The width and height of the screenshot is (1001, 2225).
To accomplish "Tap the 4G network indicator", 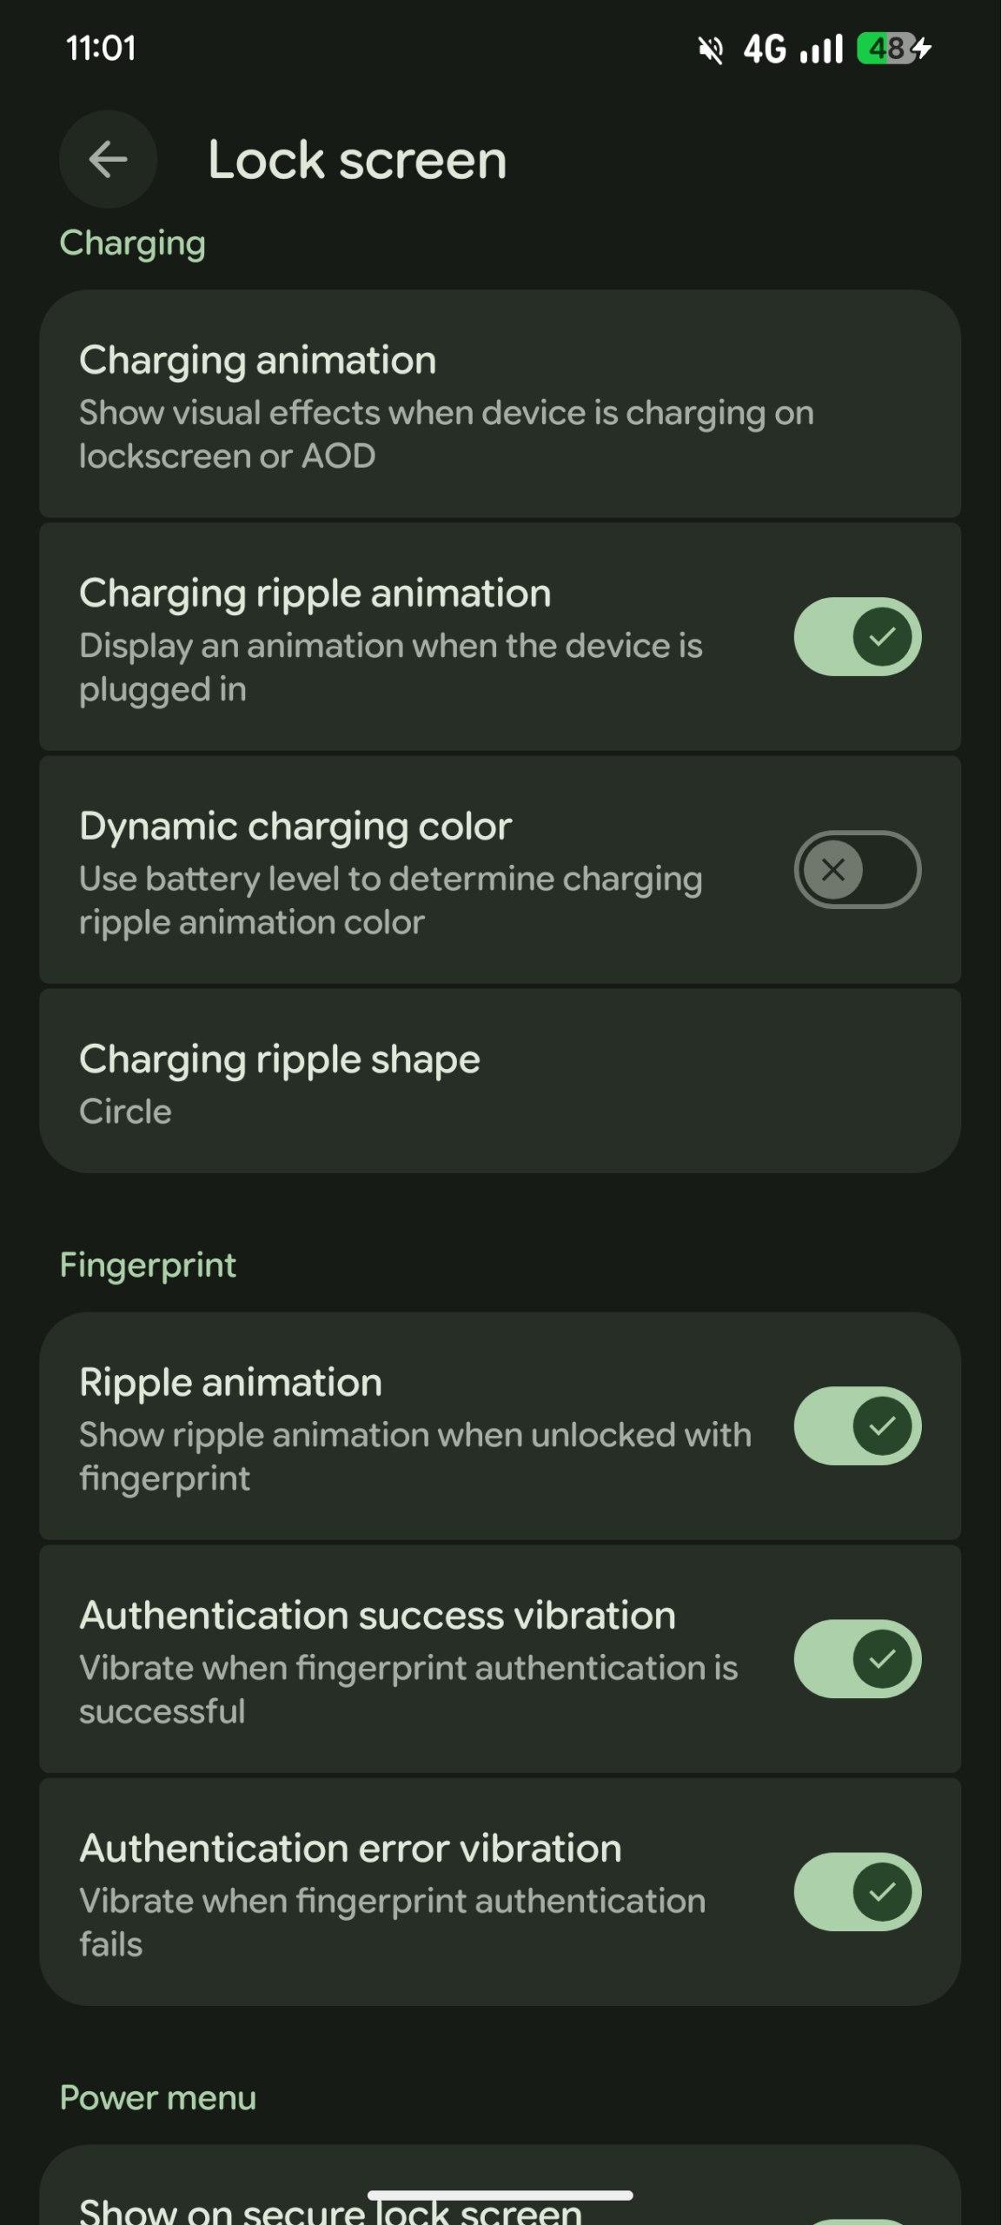I will [x=765, y=50].
